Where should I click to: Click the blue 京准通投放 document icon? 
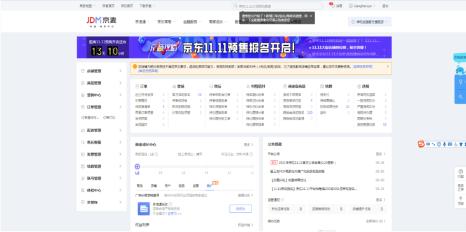(x=143, y=208)
